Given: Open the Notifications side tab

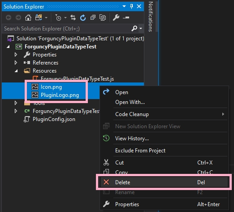Looking at the screenshot, I should click(151, 17).
